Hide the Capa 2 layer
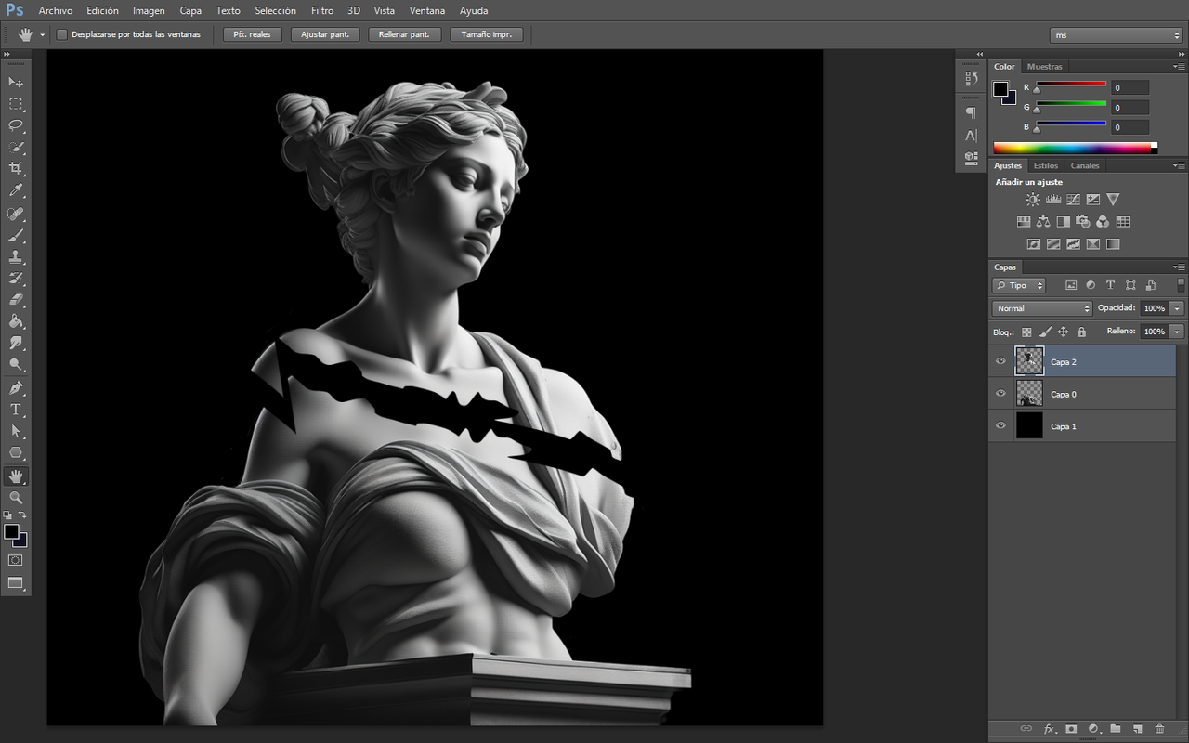 1000,361
